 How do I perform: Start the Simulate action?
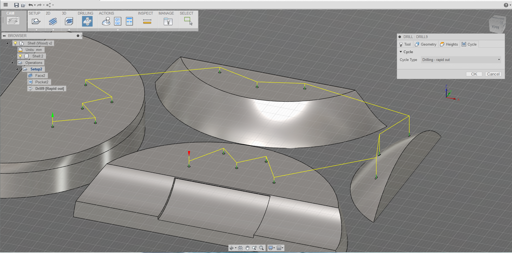pyautogui.click(x=106, y=21)
